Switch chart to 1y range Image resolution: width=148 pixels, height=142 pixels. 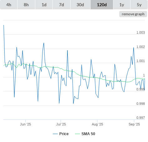[x=122, y=5]
